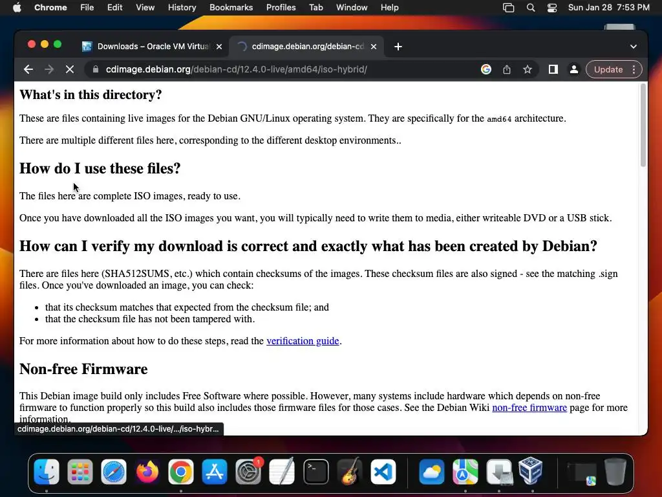Image resolution: width=662 pixels, height=497 pixels.
Task: Open the Tab menu
Action: pos(315,7)
